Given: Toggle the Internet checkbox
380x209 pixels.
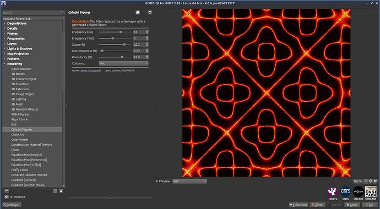Looking at the screenshot, I should click(x=12, y=197).
